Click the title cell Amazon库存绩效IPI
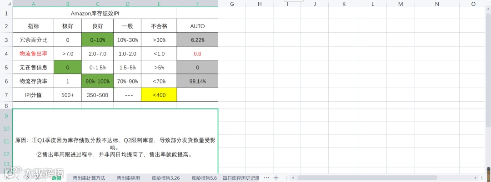 95,14
